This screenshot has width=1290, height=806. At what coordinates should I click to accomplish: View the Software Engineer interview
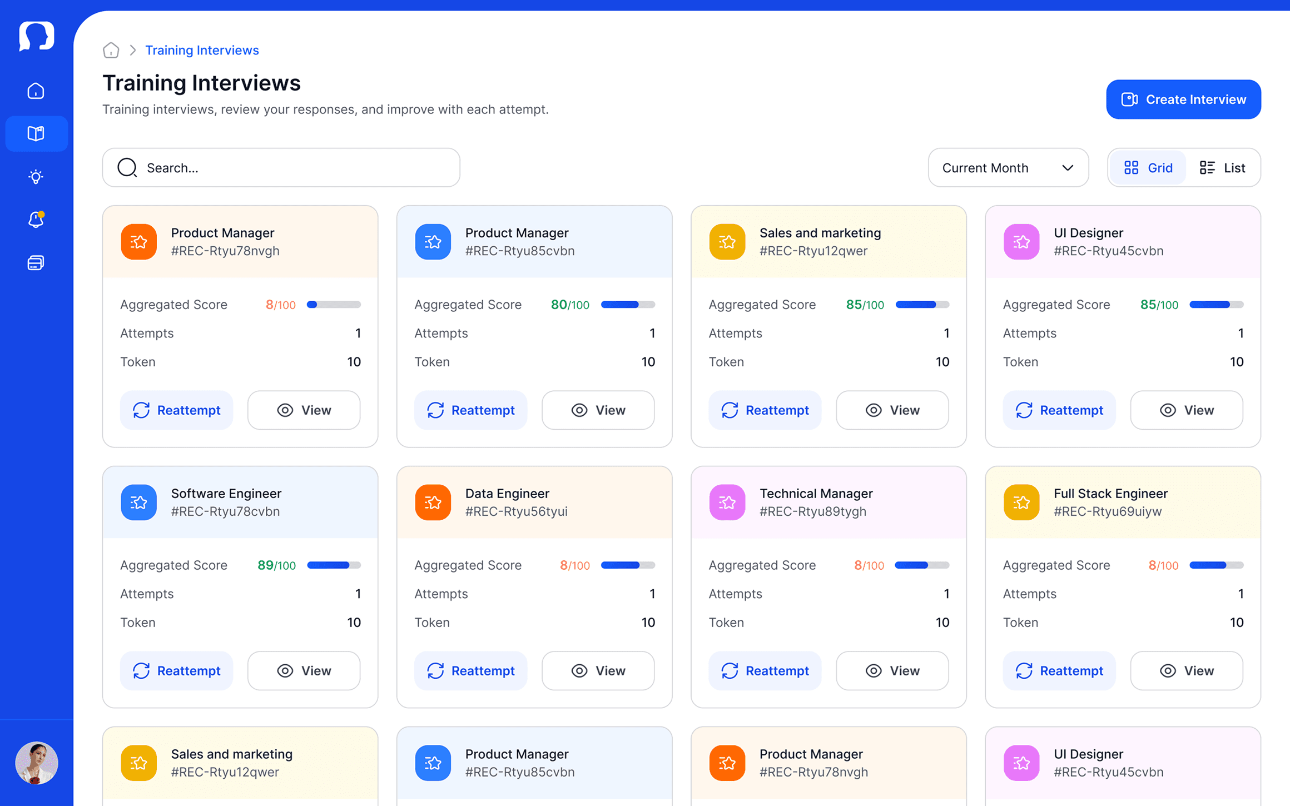304,671
